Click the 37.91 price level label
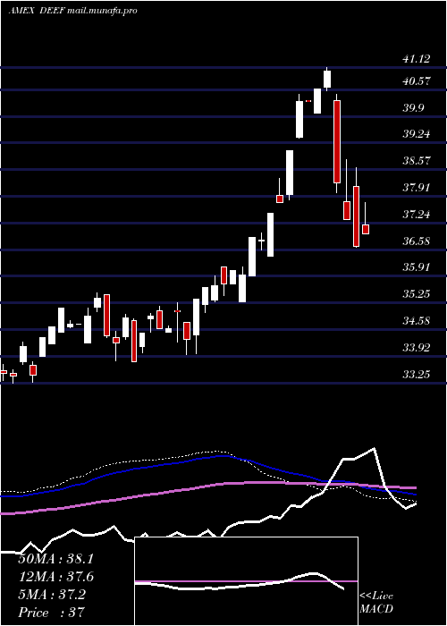The width and height of the screenshot is (447, 626). [417, 187]
